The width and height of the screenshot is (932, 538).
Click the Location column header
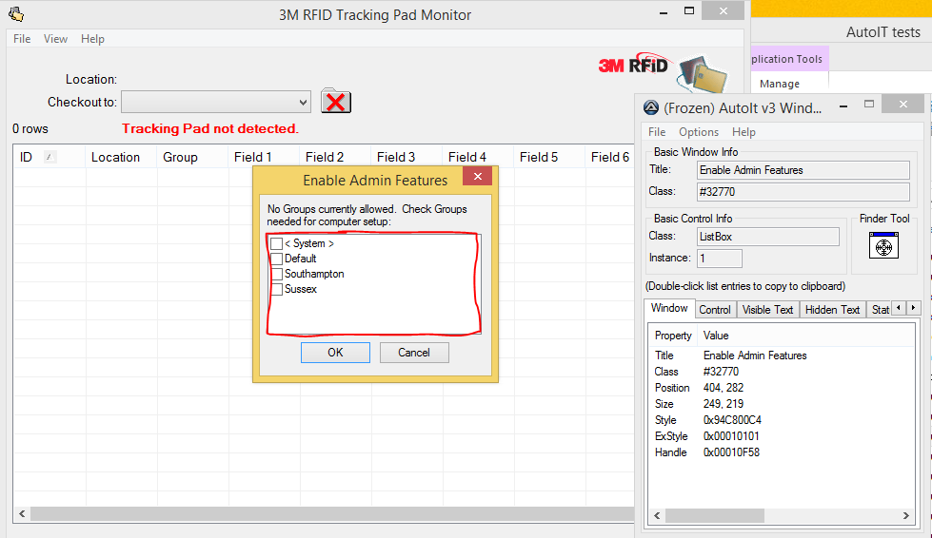pos(115,157)
